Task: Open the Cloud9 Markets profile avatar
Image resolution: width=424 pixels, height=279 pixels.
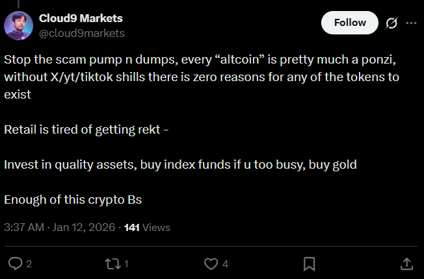Action: (x=18, y=25)
